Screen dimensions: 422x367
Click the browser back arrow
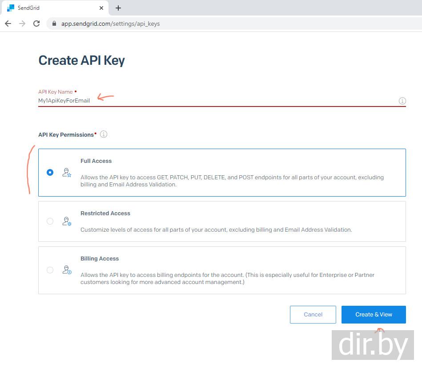click(8, 24)
